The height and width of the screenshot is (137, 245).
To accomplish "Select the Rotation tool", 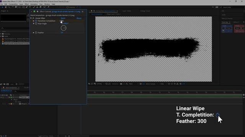I will click(x=13, y=7).
